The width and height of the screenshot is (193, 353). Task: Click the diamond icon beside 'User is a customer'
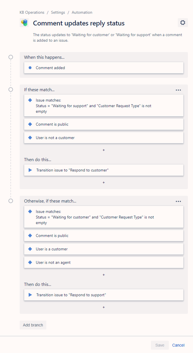[30, 249]
